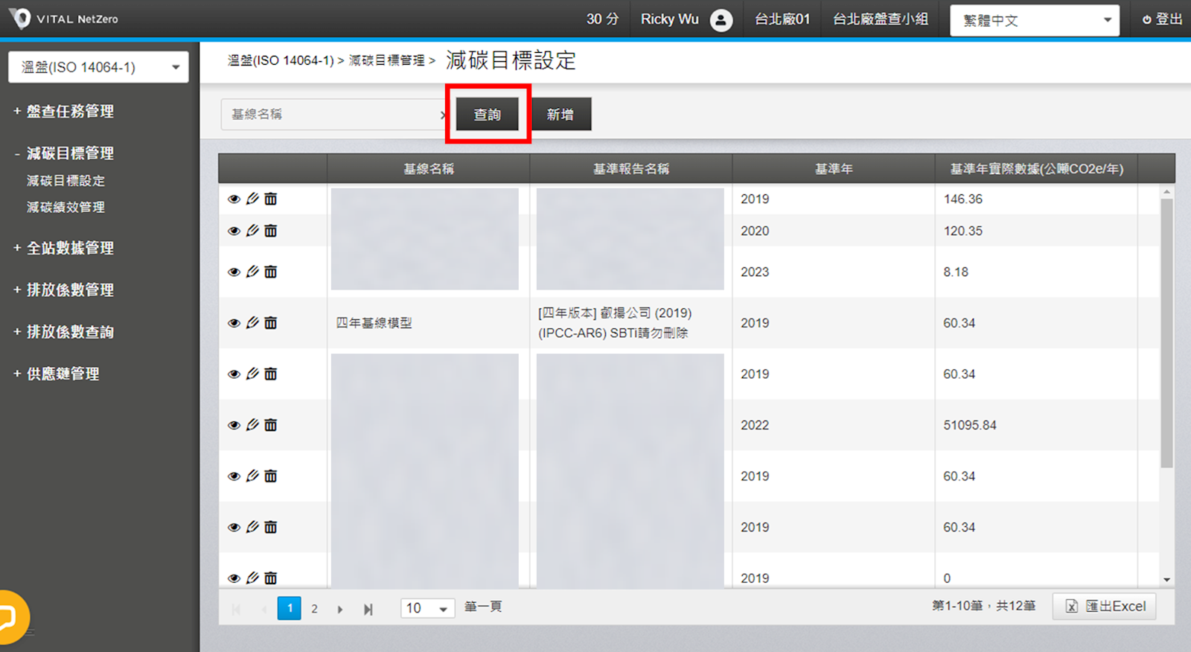Expand the 盤查任務管理 menu
Viewport: 1191px width, 652px height.
click(x=70, y=112)
